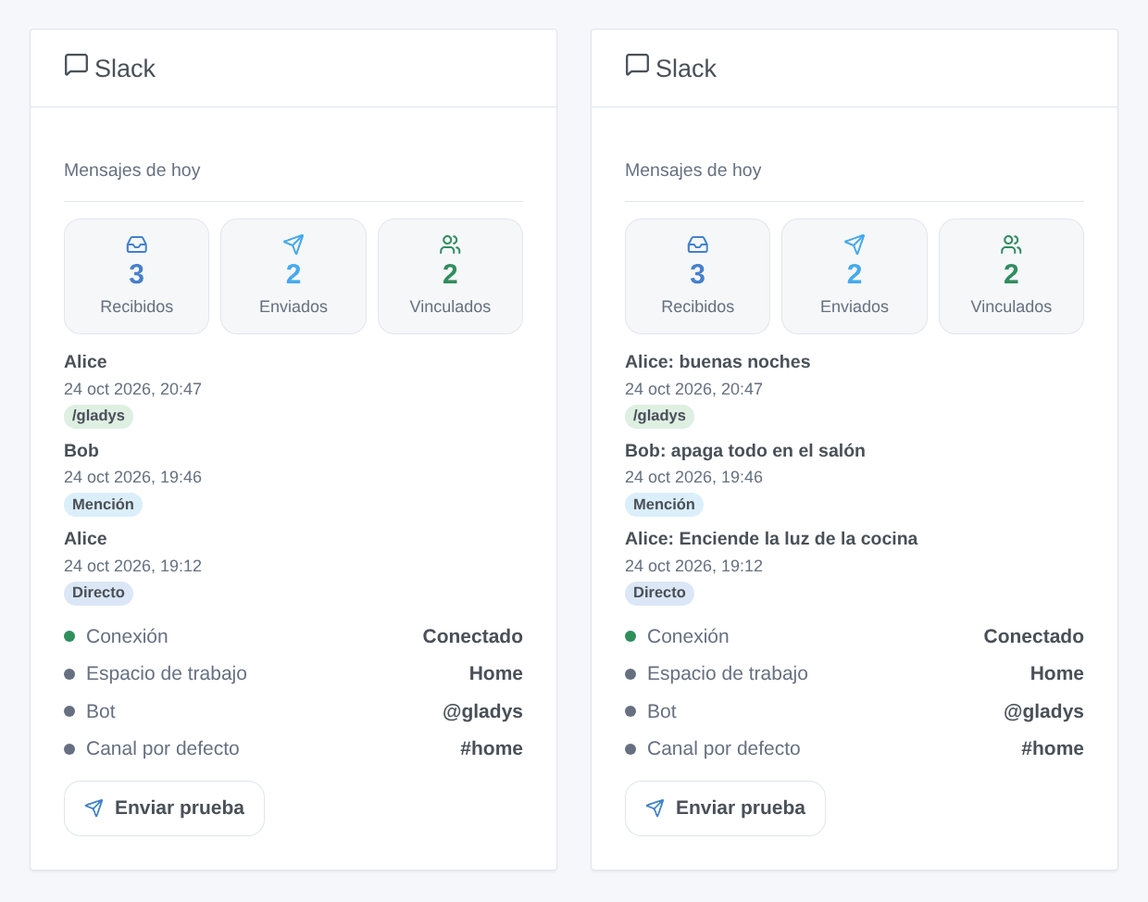Image resolution: width=1148 pixels, height=902 pixels.
Task: Click the inbox icon above Recibidos in the right card
Action: tap(698, 244)
